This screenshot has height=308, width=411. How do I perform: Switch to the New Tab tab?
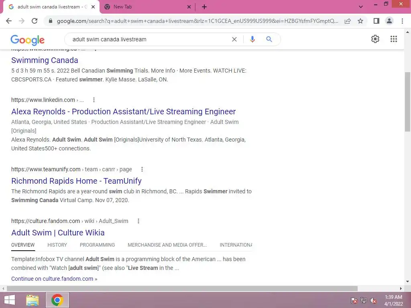tap(147, 7)
